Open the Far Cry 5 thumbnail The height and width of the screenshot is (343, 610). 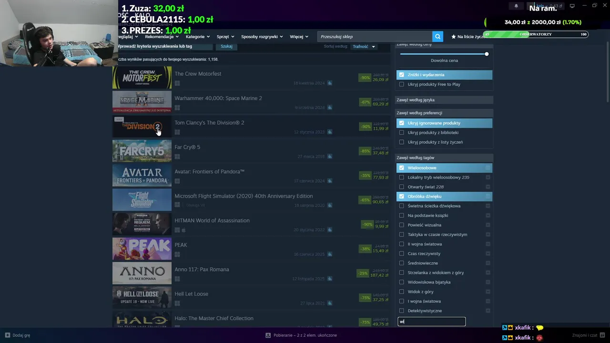pos(142,151)
